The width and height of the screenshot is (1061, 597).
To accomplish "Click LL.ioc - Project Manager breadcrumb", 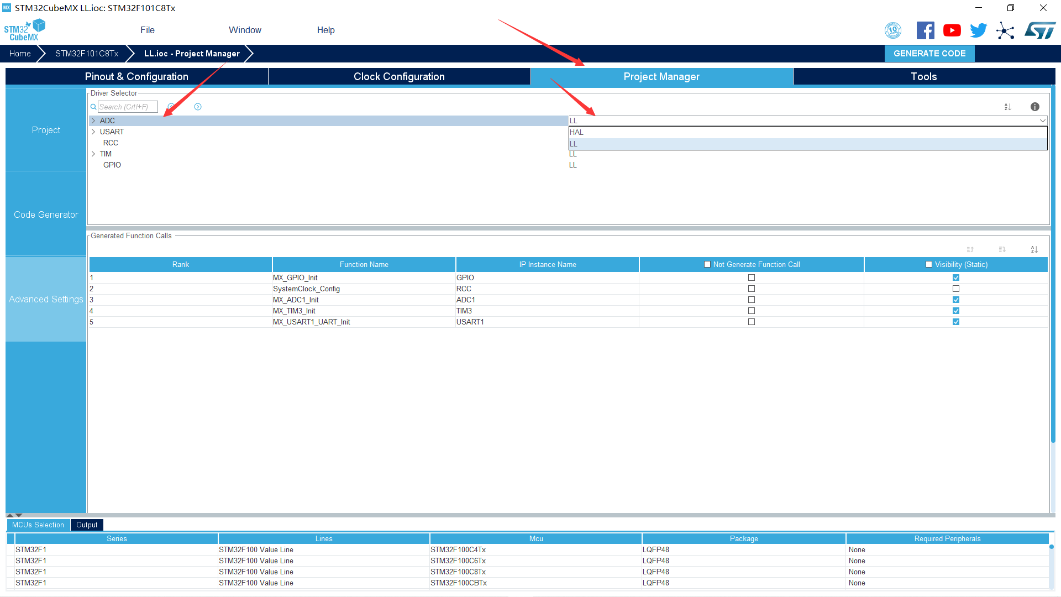I will click(192, 54).
